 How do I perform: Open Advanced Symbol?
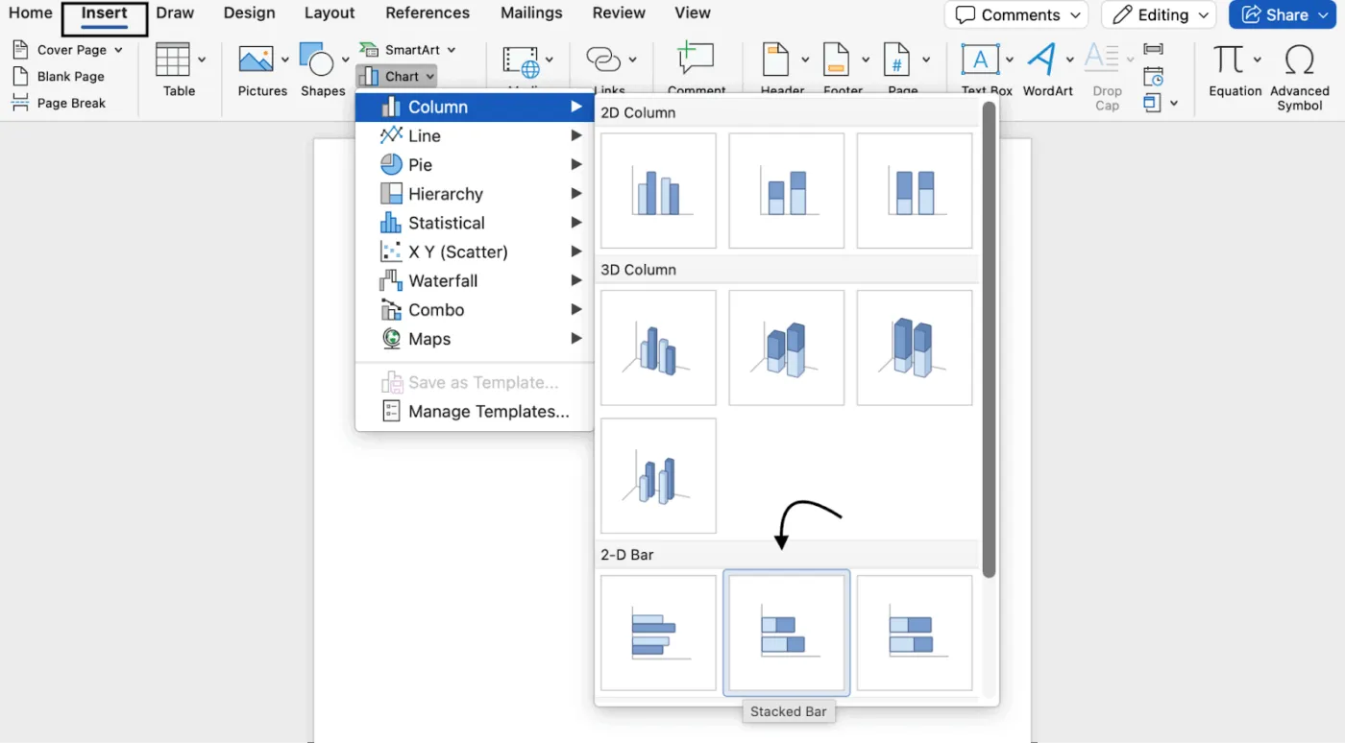click(1299, 77)
